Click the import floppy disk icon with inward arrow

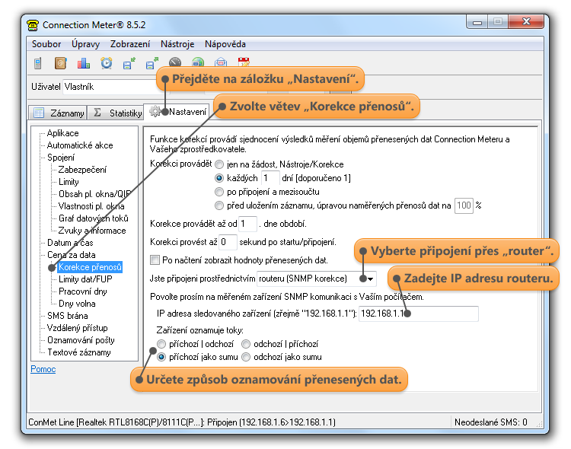click(129, 63)
